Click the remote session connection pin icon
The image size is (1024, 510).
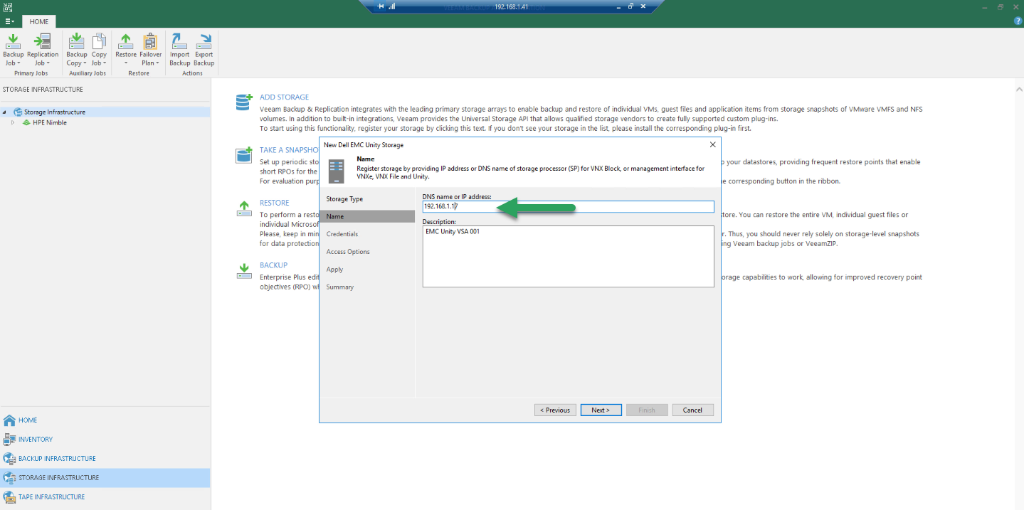(381, 6)
